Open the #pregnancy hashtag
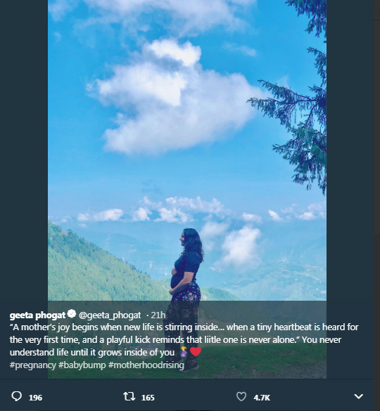Image resolution: width=380 pixels, height=411 pixels. 32,365
